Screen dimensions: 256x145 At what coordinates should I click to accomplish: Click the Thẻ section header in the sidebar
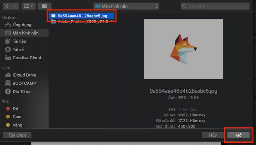(5, 102)
